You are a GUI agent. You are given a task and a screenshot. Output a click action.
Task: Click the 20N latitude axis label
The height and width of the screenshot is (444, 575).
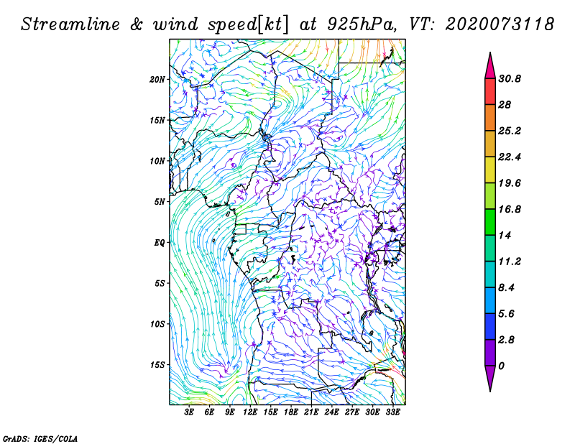pos(158,79)
